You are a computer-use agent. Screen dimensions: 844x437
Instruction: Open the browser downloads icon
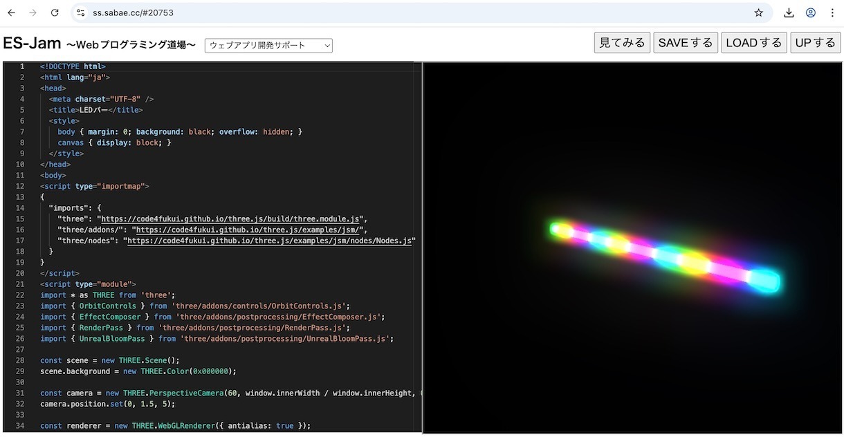pyautogui.click(x=789, y=12)
